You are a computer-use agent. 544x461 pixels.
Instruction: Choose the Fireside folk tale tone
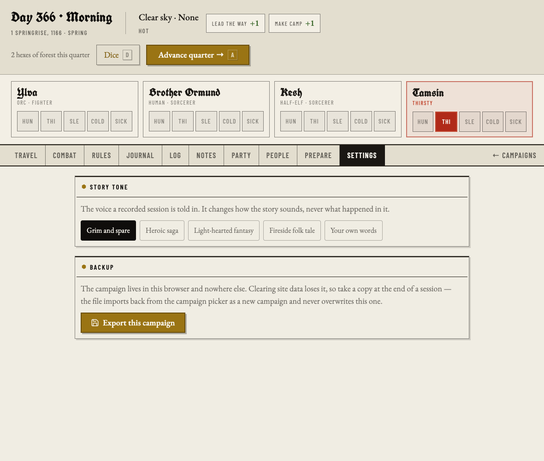click(292, 230)
